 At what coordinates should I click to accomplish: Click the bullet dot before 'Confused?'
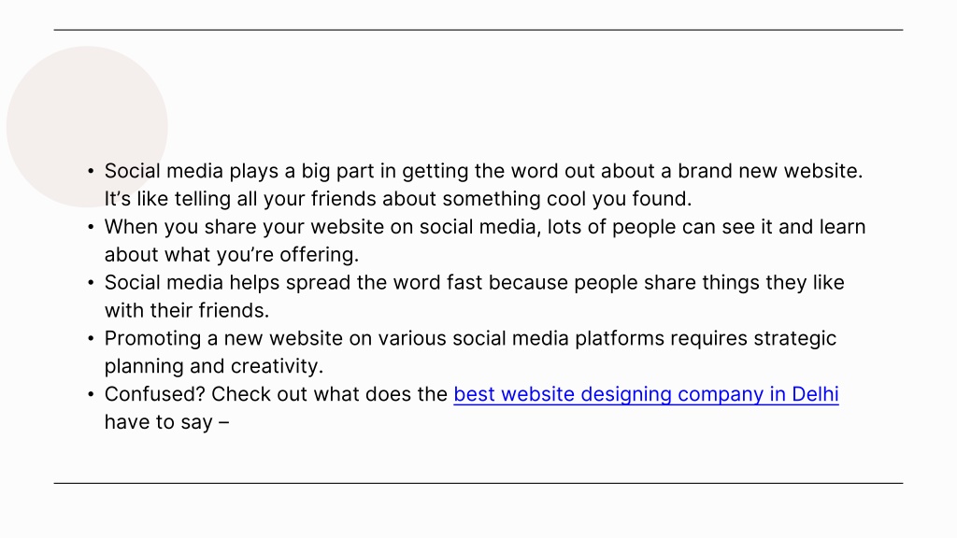coord(91,395)
